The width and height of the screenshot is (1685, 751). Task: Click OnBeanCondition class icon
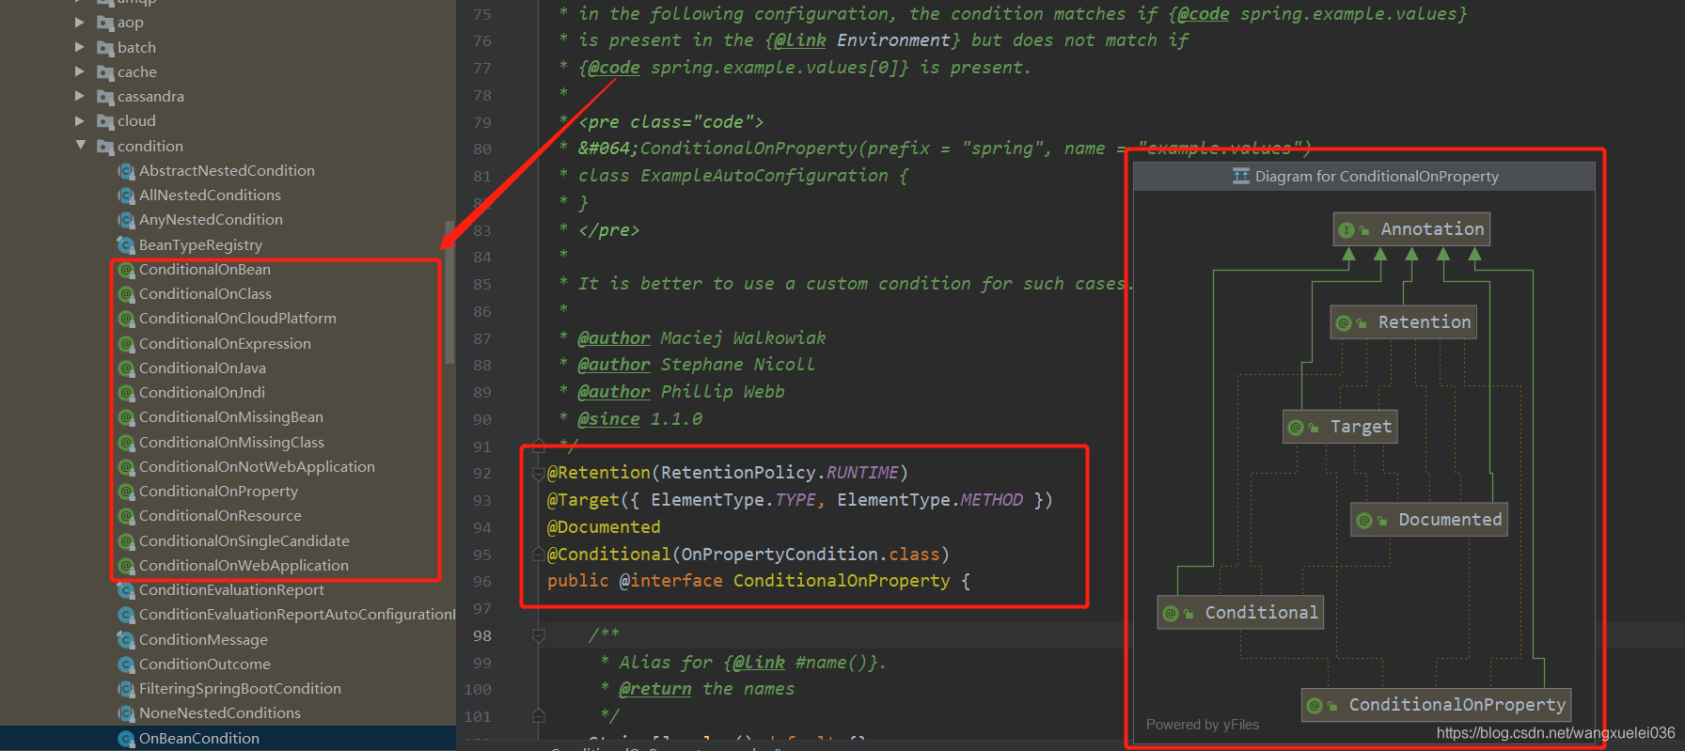(x=126, y=739)
